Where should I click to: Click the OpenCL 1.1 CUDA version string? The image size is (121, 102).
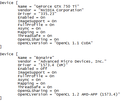pos(74,43)
